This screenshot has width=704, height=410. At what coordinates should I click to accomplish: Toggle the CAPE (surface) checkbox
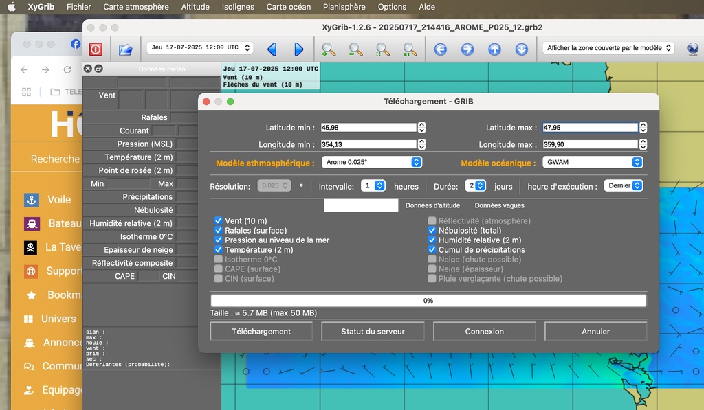tap(218, 269)
